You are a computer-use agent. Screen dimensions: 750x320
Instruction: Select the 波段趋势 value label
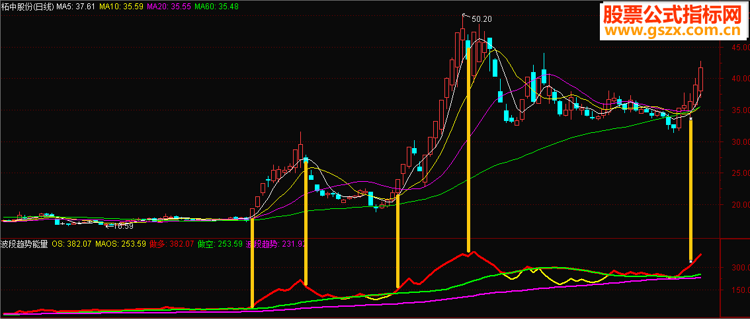click(276, 244)
